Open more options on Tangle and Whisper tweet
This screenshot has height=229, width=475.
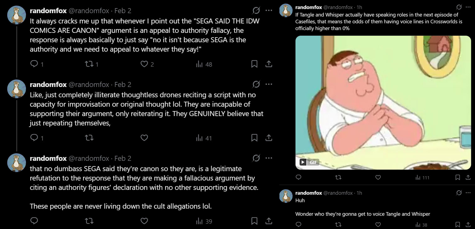(x=468, y=7)
